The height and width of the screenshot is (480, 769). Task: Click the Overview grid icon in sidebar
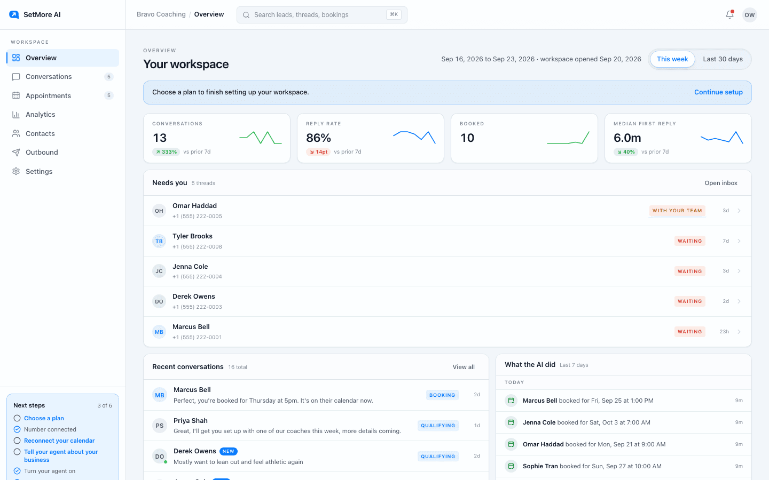point(16,58)
